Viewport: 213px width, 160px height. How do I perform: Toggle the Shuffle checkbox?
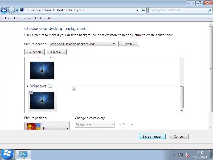pyautogui.click(x=120, y=124)
